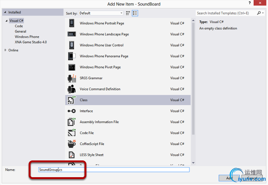
Task: Click the Search Installed Templates field
Action: (226, 13)
